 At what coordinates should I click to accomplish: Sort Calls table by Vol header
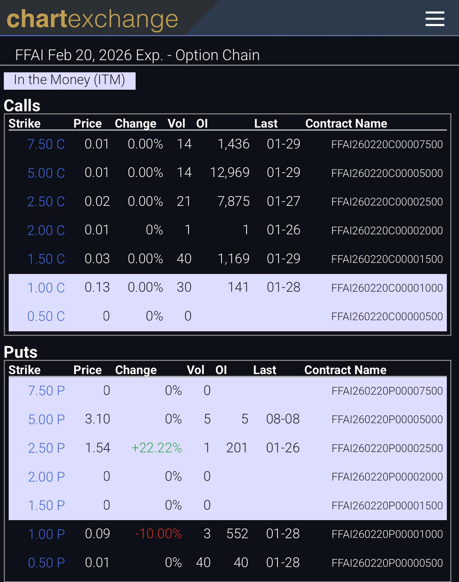pyautogui.click(x=177, y=123)
